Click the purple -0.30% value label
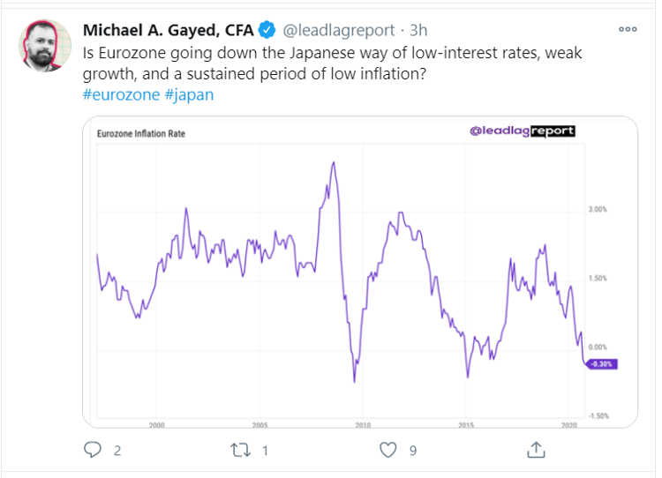 click(x=601, y=363)
